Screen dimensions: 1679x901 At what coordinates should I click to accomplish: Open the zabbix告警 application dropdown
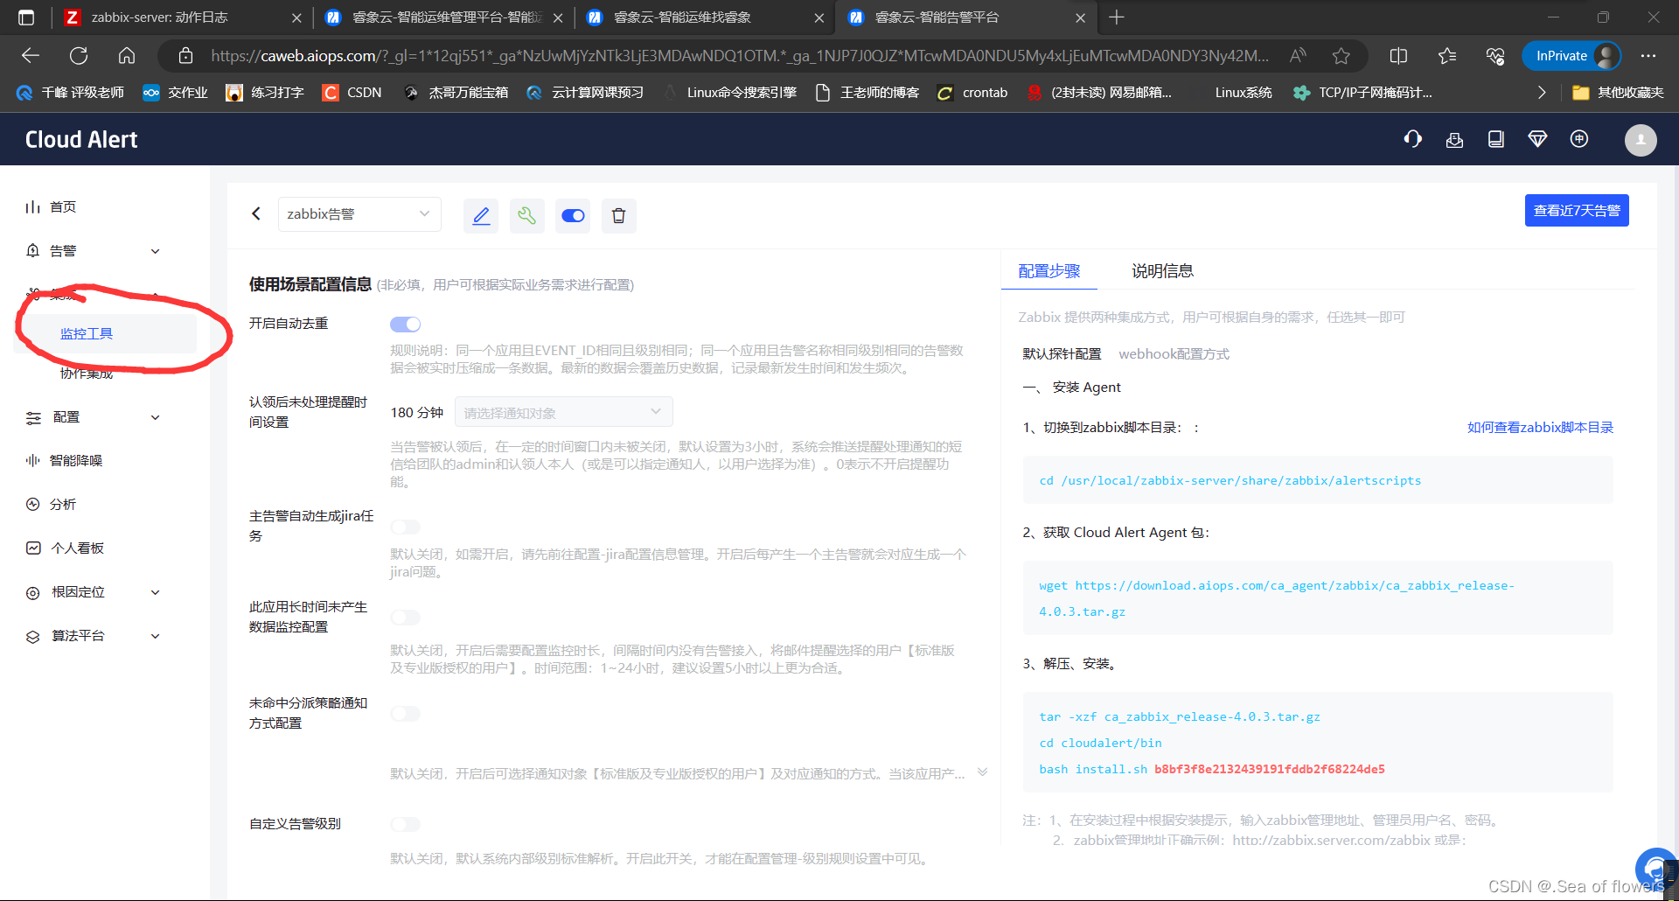359,214
